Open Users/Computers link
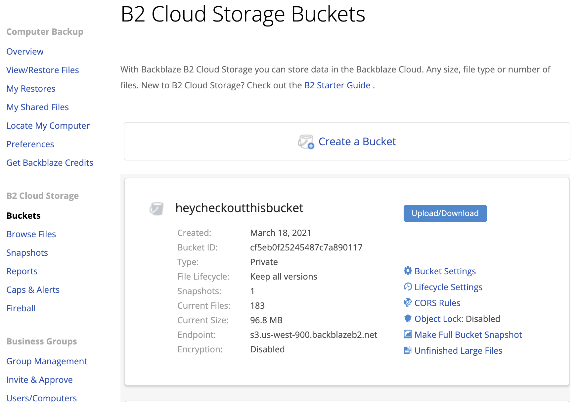Image resolution: width=577 pixels, height=402 pixels. pos(41,398)
